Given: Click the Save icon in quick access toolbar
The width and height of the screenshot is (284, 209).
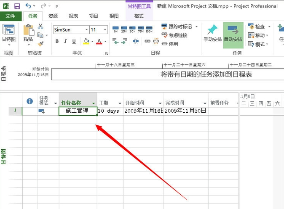Looking at the screenshot, I should pos(17,6).
